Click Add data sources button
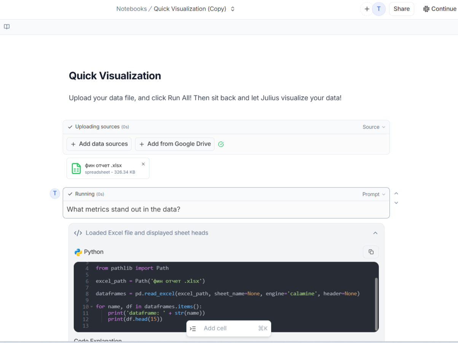The width and height of the screenshot is (458, 343). [99, 144]
